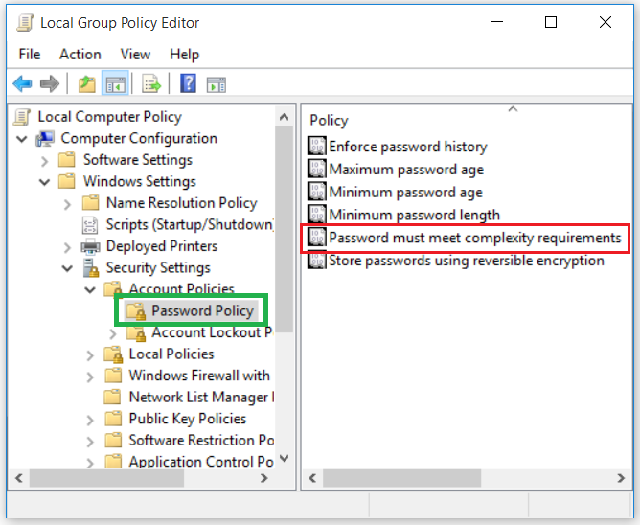Select Password Policy in the tree
The width and height of the screenshot is (640, 525).
(x=202, y=310)
